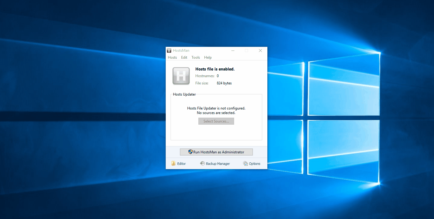Click the UAC shield on the admin button
Screen dimensions: 434x219
[191, 152]
